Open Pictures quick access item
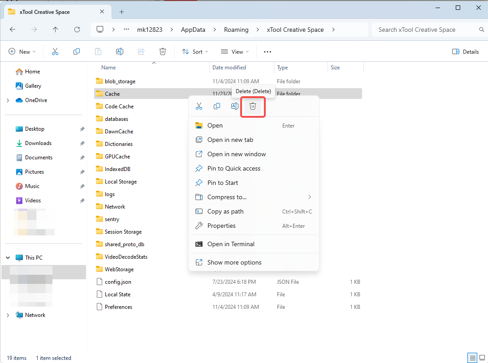 coord(30,171)
